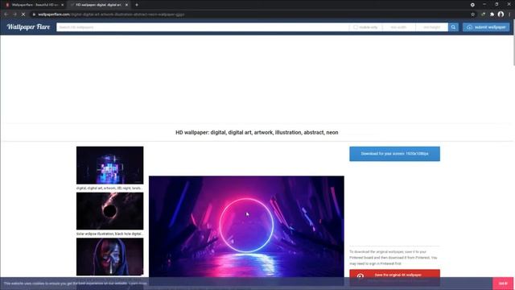Click the browser back arrow
This screenshot has height=290, width=515.
click(x=6, y=14)
